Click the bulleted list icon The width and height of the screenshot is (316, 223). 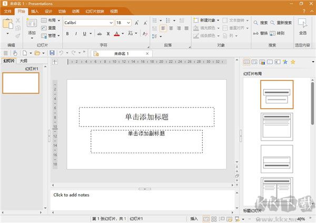point(154,20)
